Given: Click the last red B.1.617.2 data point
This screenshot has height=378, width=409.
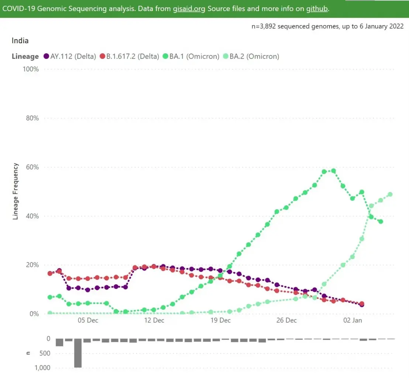Looking at the screenshot, I should [x=361, y=304].
